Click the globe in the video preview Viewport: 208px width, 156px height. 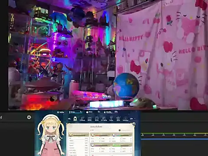click(x=126, y=86)
